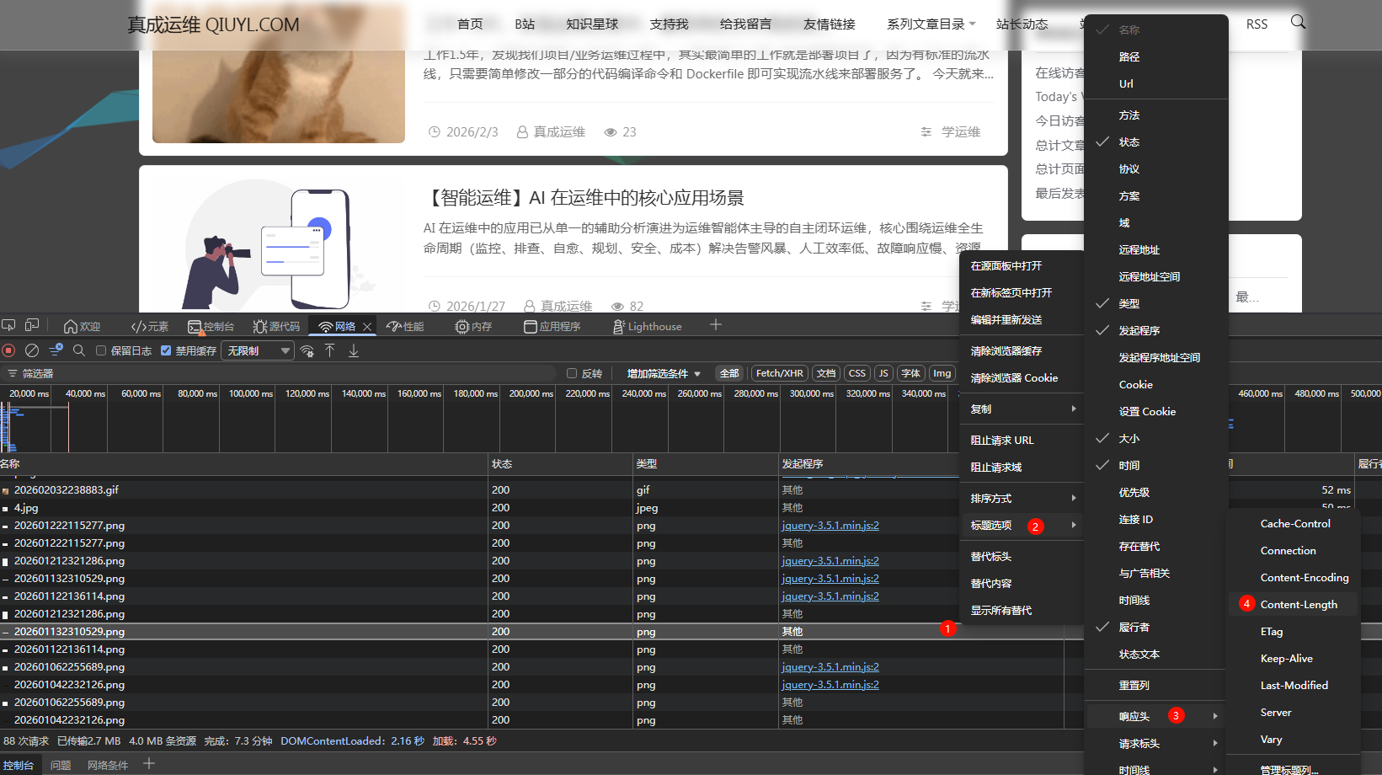
Task: Switch to the Lighthouse panel
Action: 647,326
